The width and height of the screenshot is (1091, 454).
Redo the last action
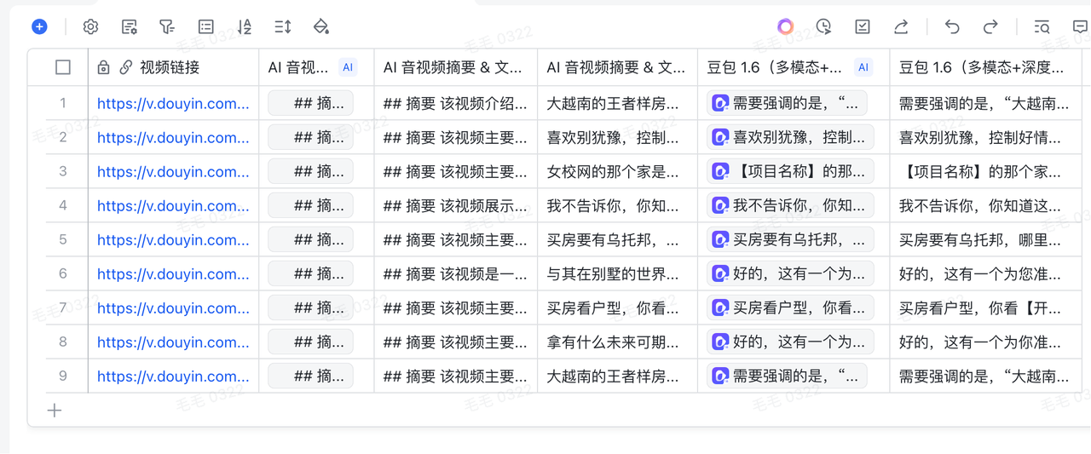tap(990, 26)
